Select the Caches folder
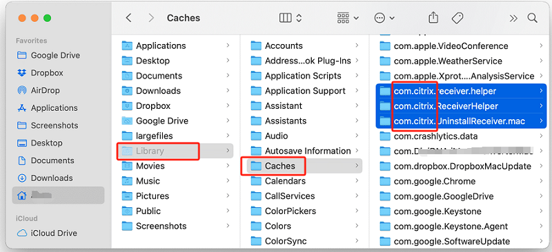The width and height of the screenshot is (552, 252). pos(304,166)
